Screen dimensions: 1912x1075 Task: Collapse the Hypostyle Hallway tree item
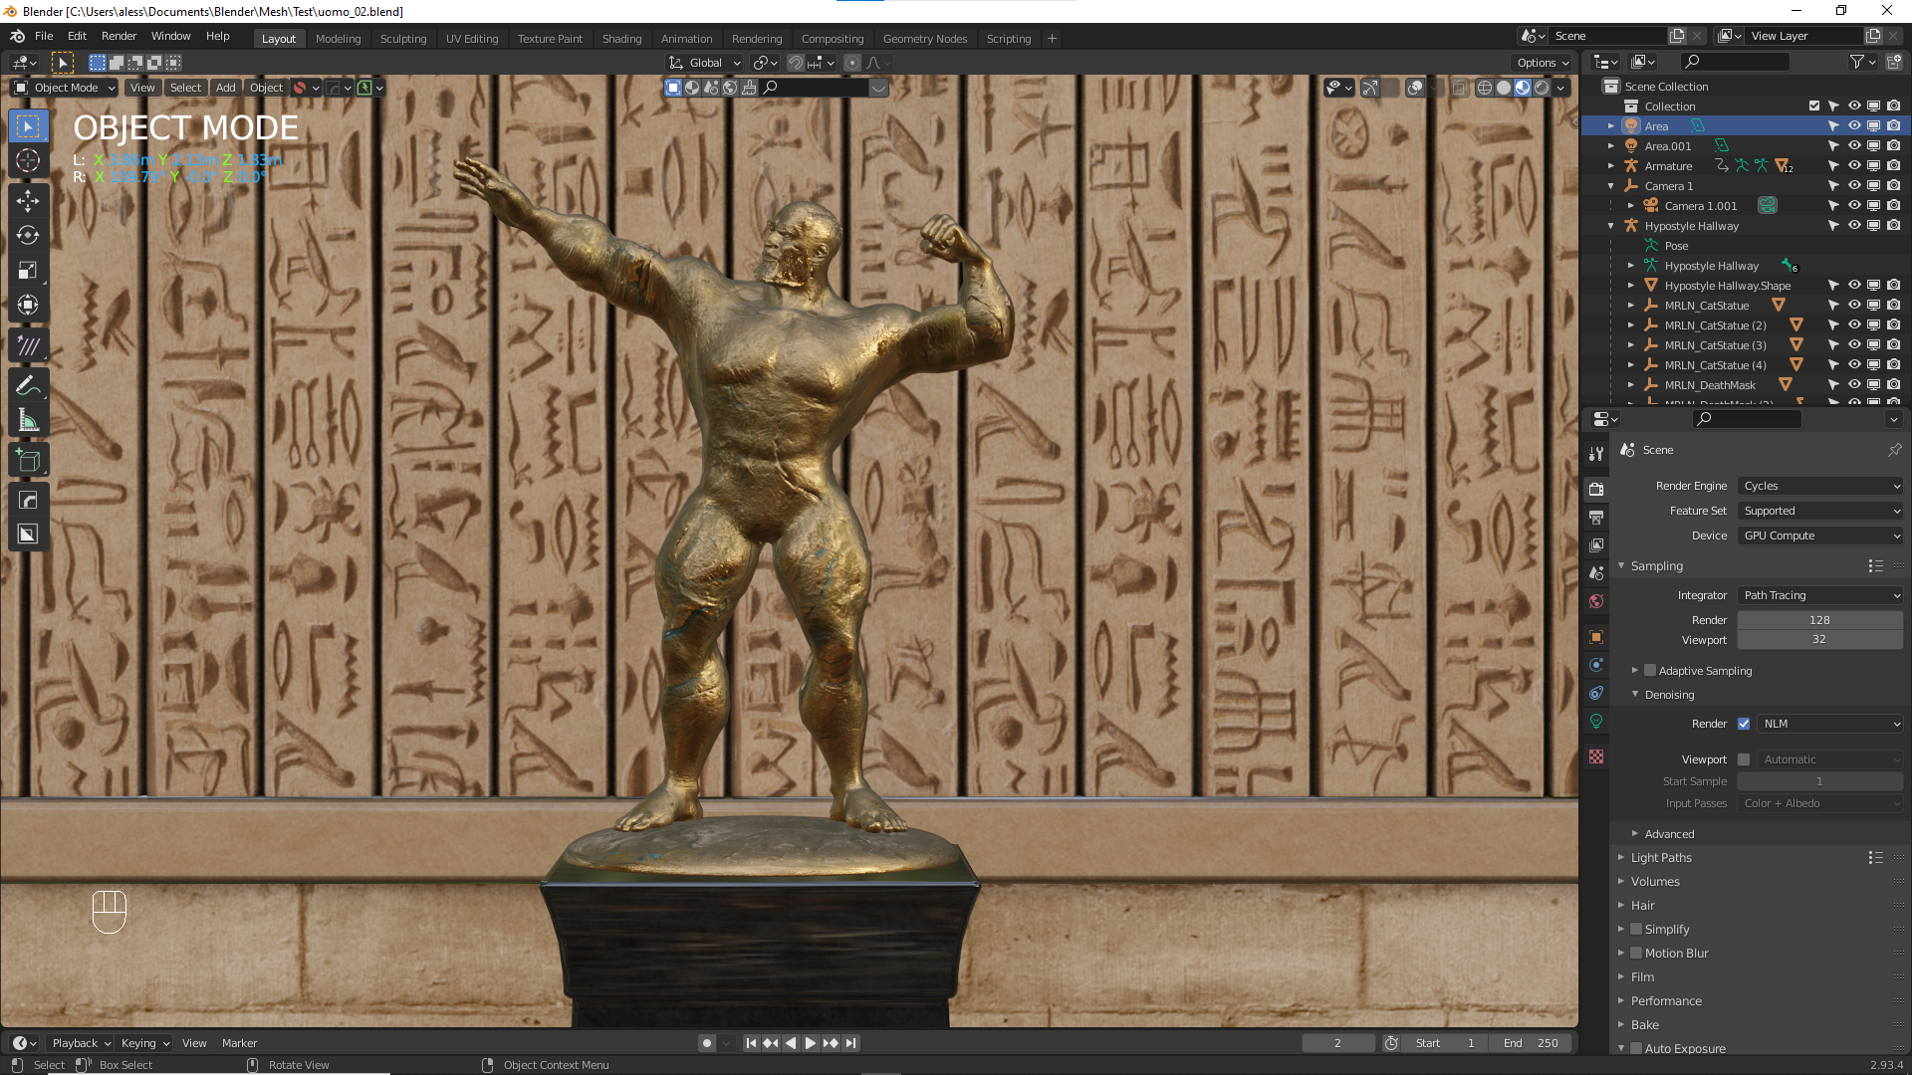(x=1611, y=226)
